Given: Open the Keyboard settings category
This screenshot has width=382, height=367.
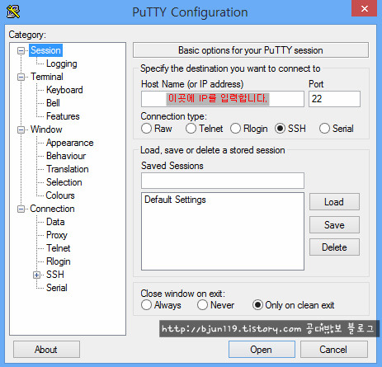Looking at the screenshot, I should click(64, 90).
